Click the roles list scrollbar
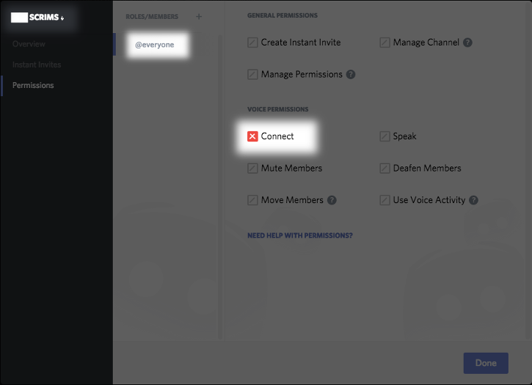The image size is (532, 385). click(x=220, y=186)
